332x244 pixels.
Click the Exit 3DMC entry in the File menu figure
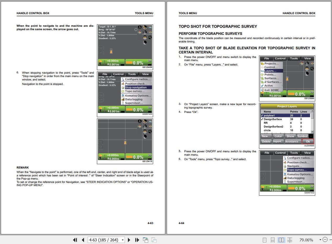pos(272,90)
